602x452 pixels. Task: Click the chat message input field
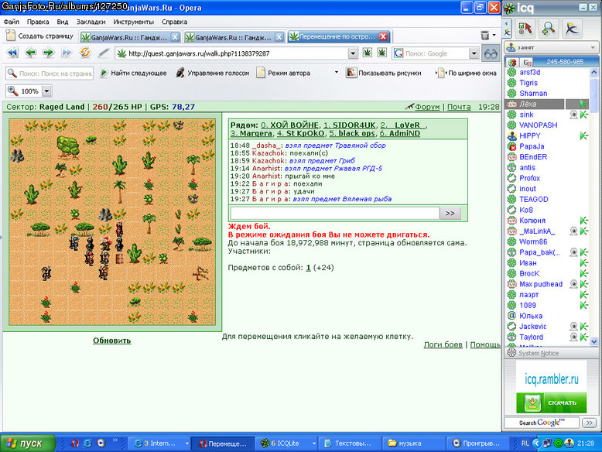(x=335, y=213)
